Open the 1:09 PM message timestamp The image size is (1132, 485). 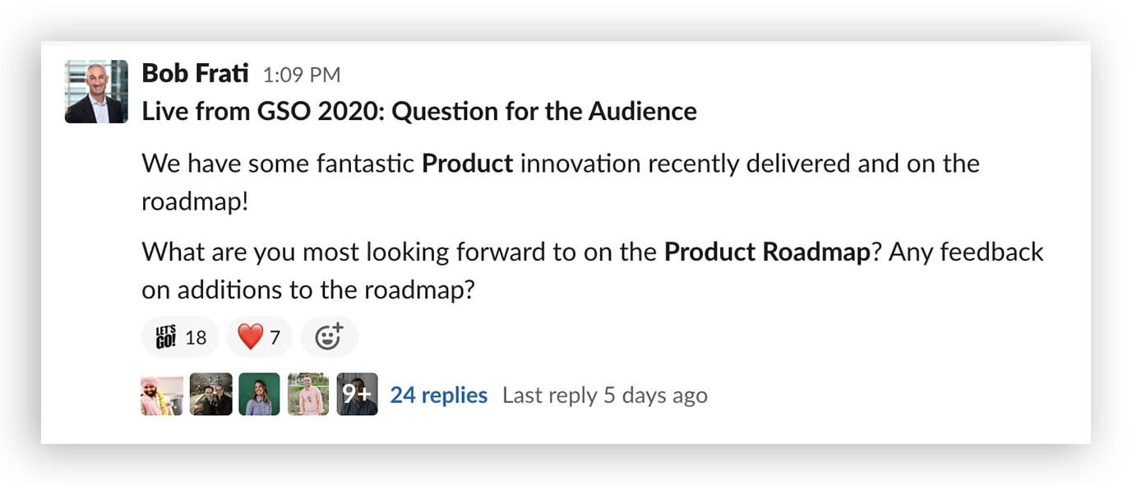click(301, 75)
